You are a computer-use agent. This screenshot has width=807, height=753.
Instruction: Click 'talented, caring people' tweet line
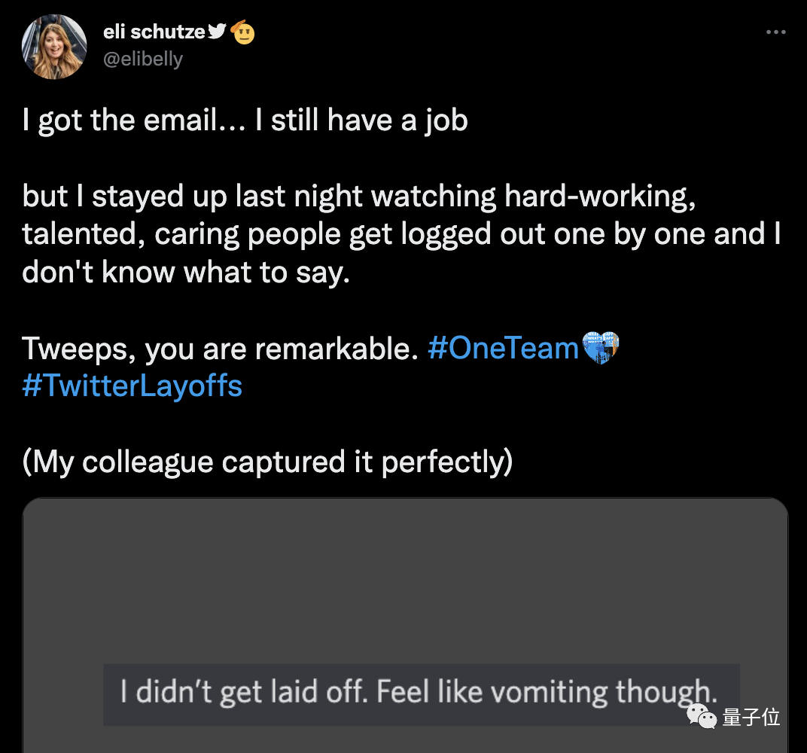pos(399,234)
